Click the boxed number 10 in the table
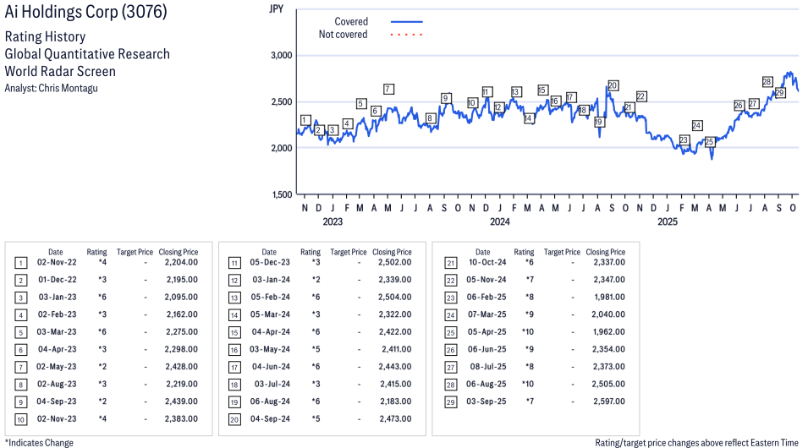Image resolution: width=808 pixels, height=448 pixels. point(20,419)
